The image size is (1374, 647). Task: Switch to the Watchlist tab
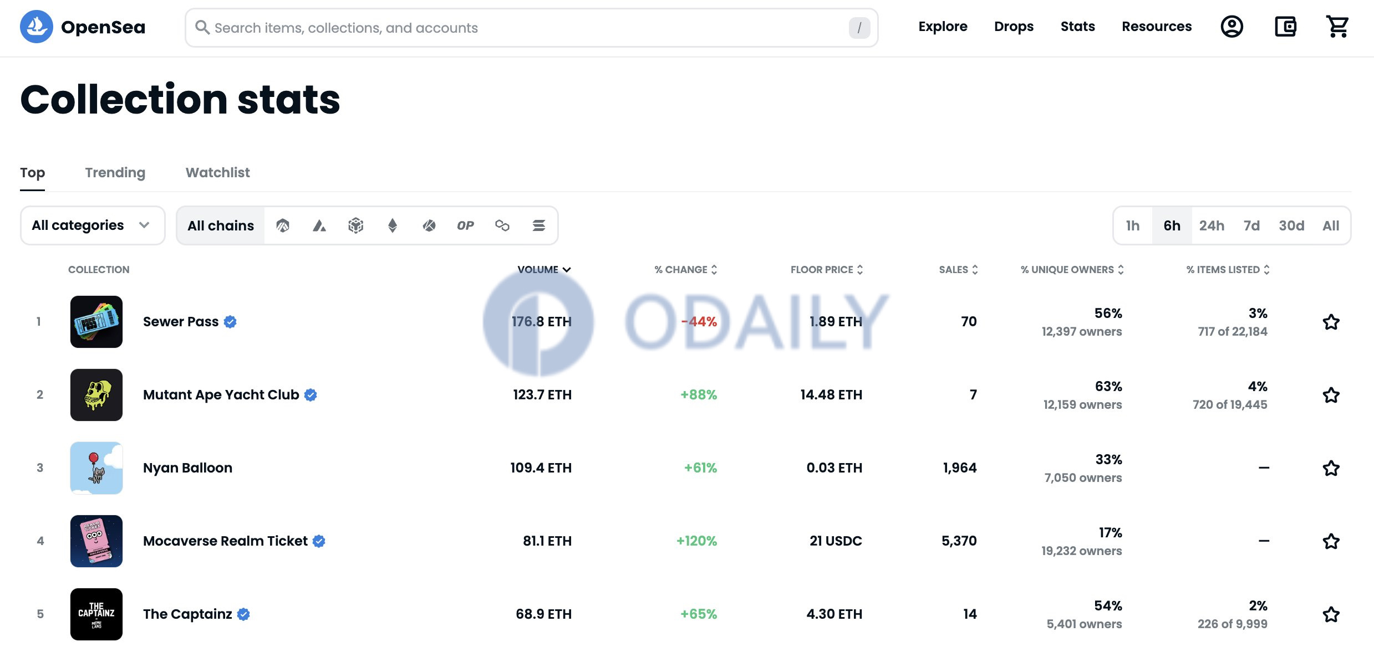click(x=218, y=173)
